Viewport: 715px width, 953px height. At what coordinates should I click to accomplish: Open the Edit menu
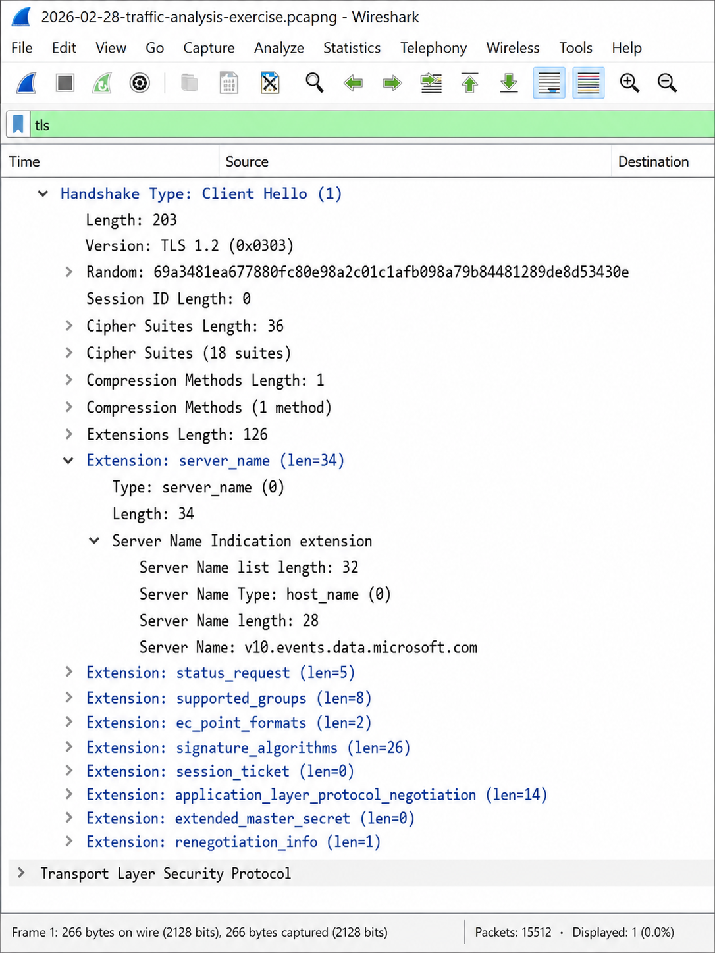click(x=64, y=48)
